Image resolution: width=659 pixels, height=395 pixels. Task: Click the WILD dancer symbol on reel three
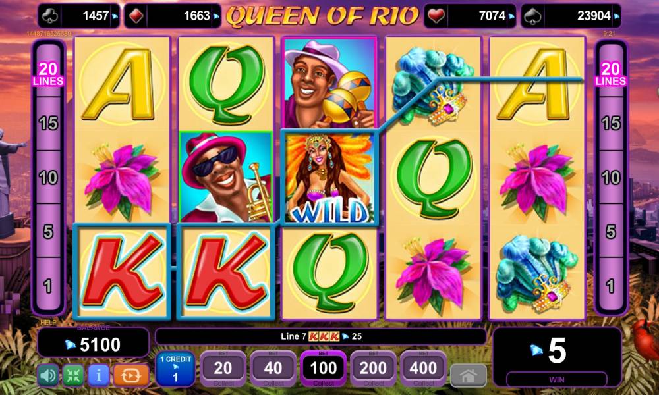point(329,177)
